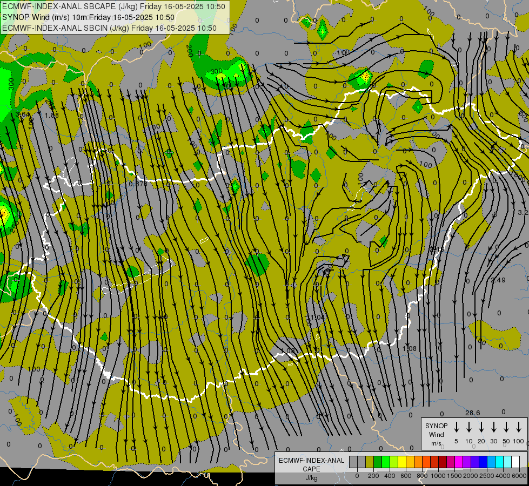The height and width of the screenshot is (486, 529).
Task: Click the 28.6 value above wind legend
Action: coord(472,413)
